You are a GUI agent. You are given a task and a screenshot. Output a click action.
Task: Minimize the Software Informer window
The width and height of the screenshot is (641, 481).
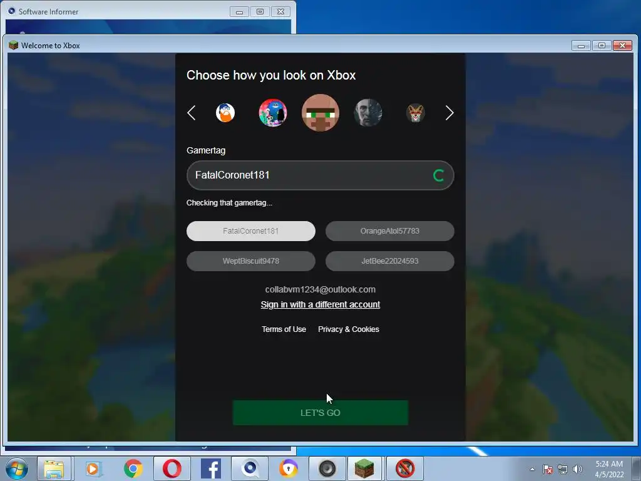[239, 12]
